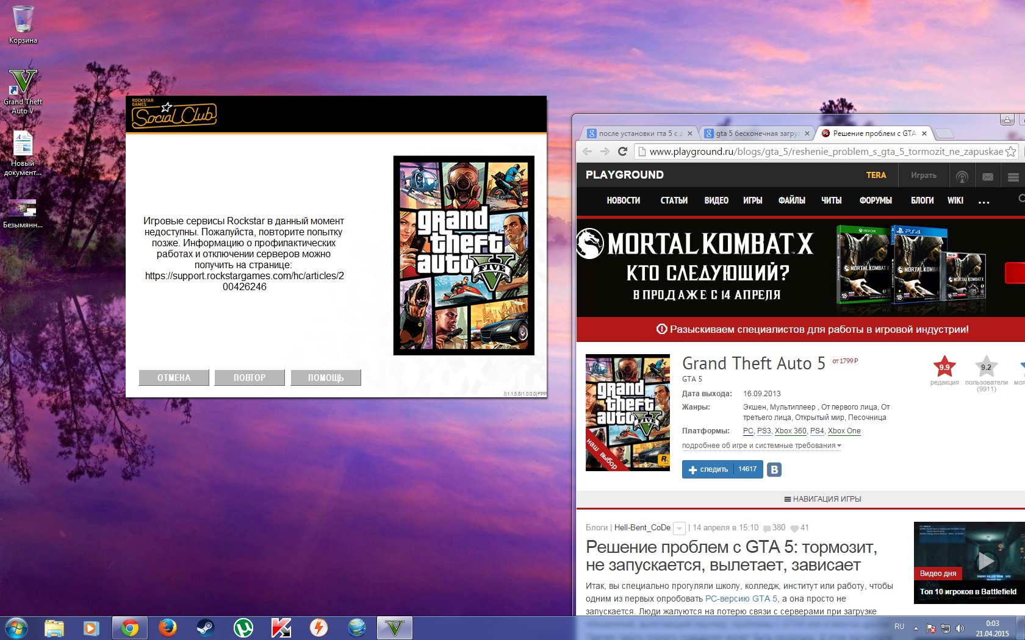Click the PLAYGROUND site logo

coord(625,175)
